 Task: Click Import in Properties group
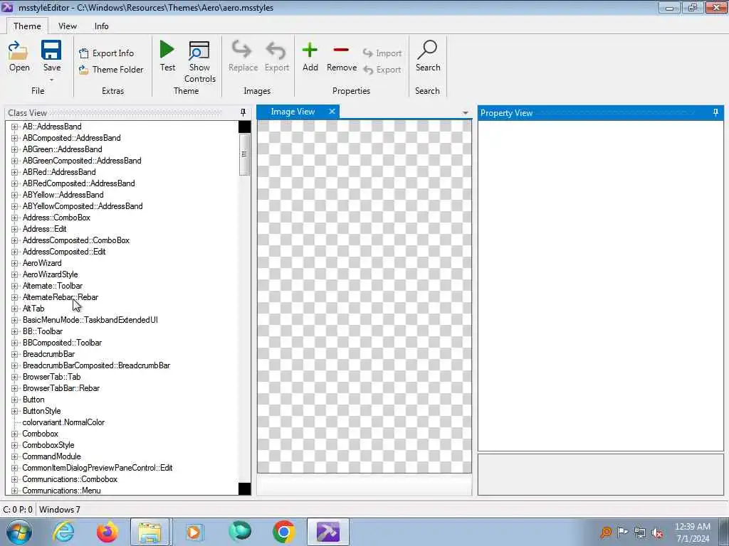tap(382, 53)
